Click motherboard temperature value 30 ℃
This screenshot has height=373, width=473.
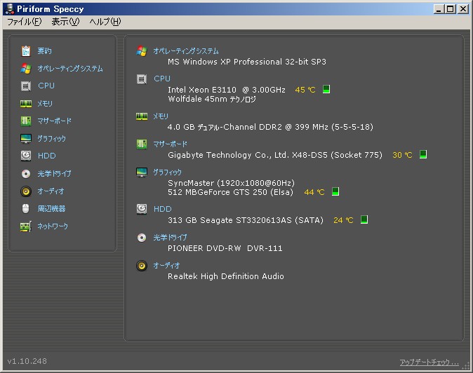[402, 155]
